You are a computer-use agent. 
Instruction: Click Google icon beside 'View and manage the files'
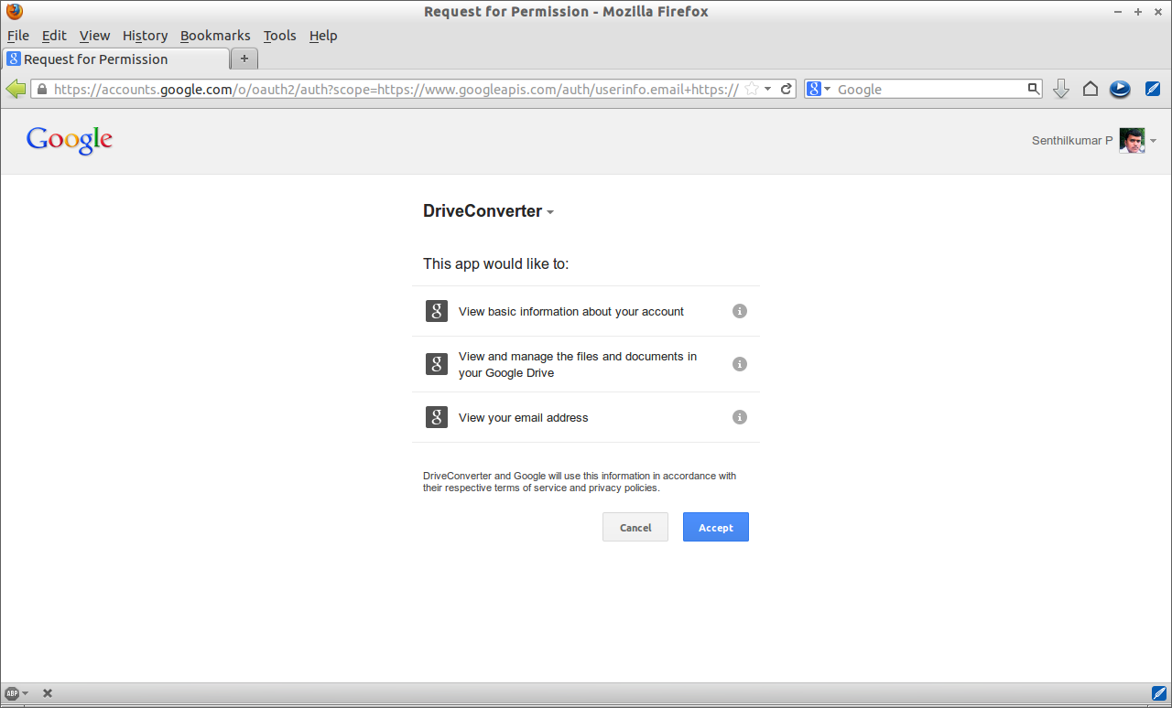click(437, 364)
